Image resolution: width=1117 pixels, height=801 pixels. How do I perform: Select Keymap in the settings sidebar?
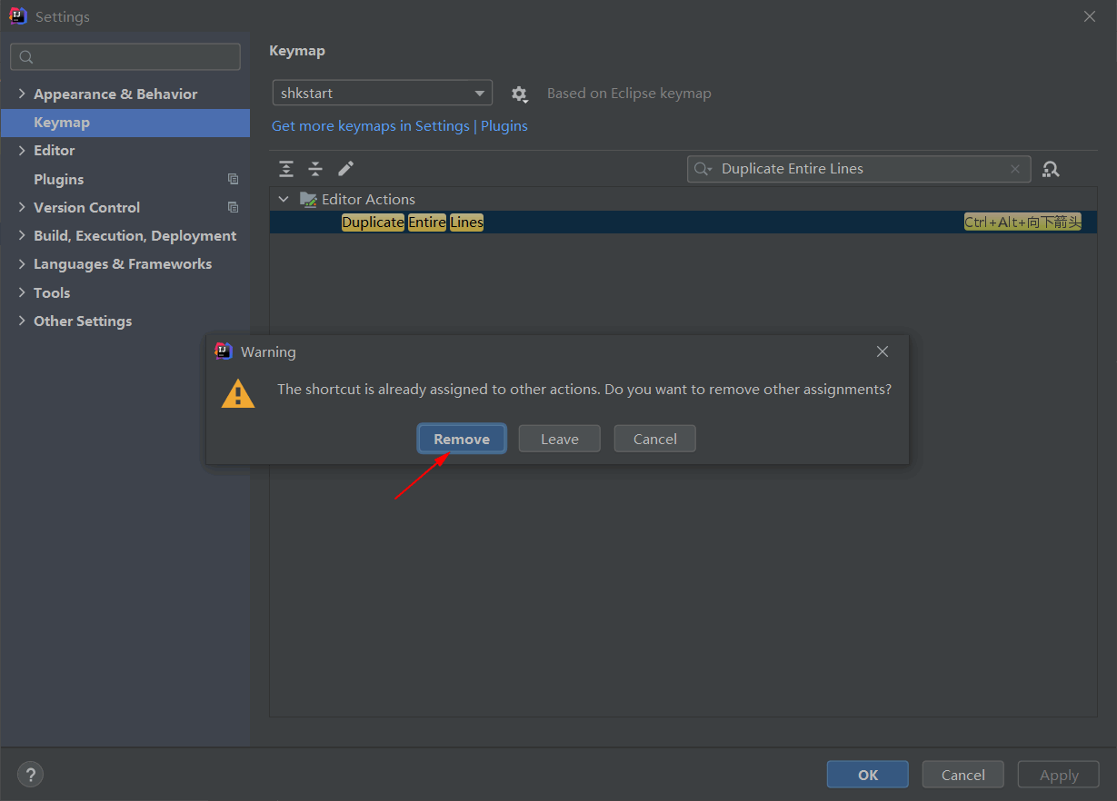pos(125,123)
